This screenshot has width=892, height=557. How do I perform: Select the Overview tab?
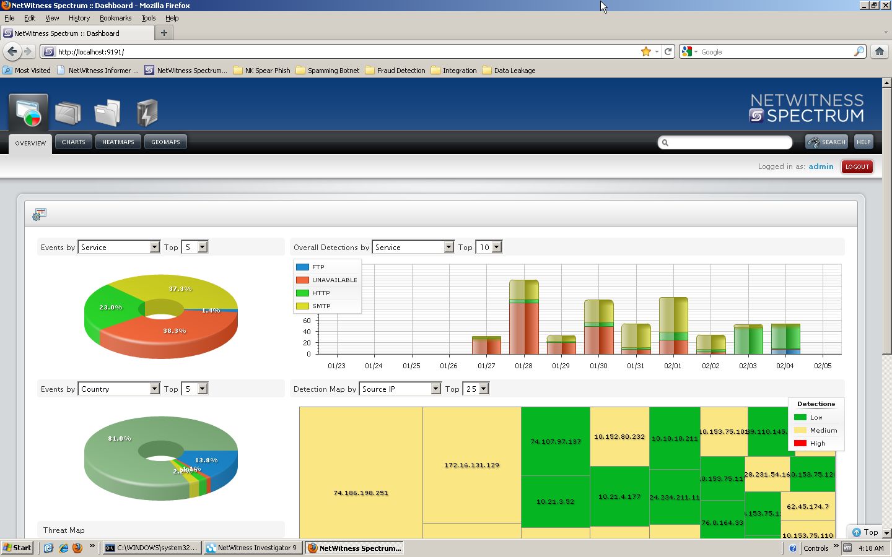pos(30,143)
